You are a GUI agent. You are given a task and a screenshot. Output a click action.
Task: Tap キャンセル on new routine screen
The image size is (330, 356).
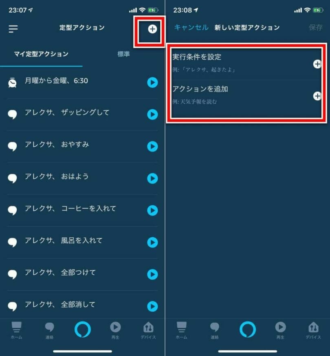click(191, 28)
